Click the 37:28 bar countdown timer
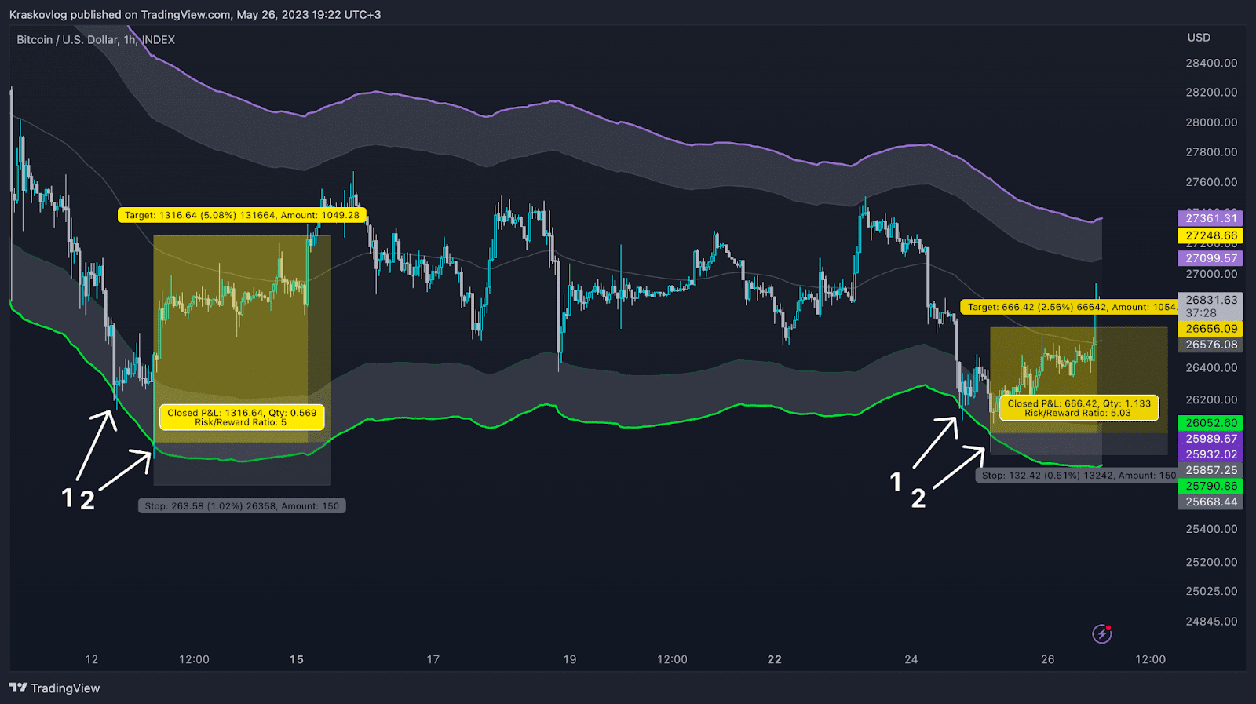 [x=1201, y=313]
